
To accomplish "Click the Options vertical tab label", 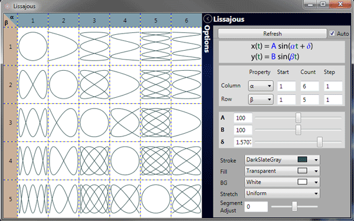I will (207, 39).
